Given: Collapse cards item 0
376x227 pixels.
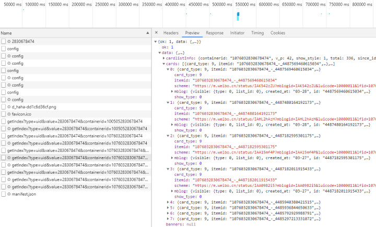Looking at the screenshot, I should tap(168, 69).
